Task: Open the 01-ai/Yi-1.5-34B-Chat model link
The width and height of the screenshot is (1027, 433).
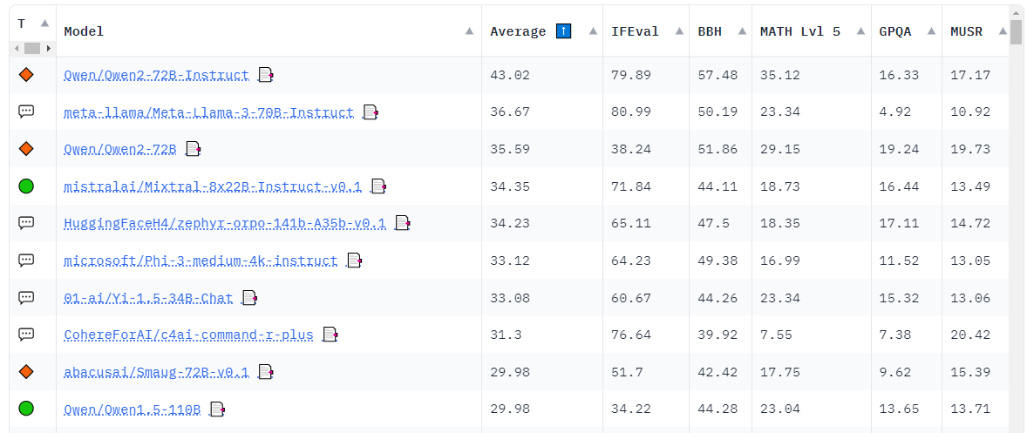Action: [148, 298]
